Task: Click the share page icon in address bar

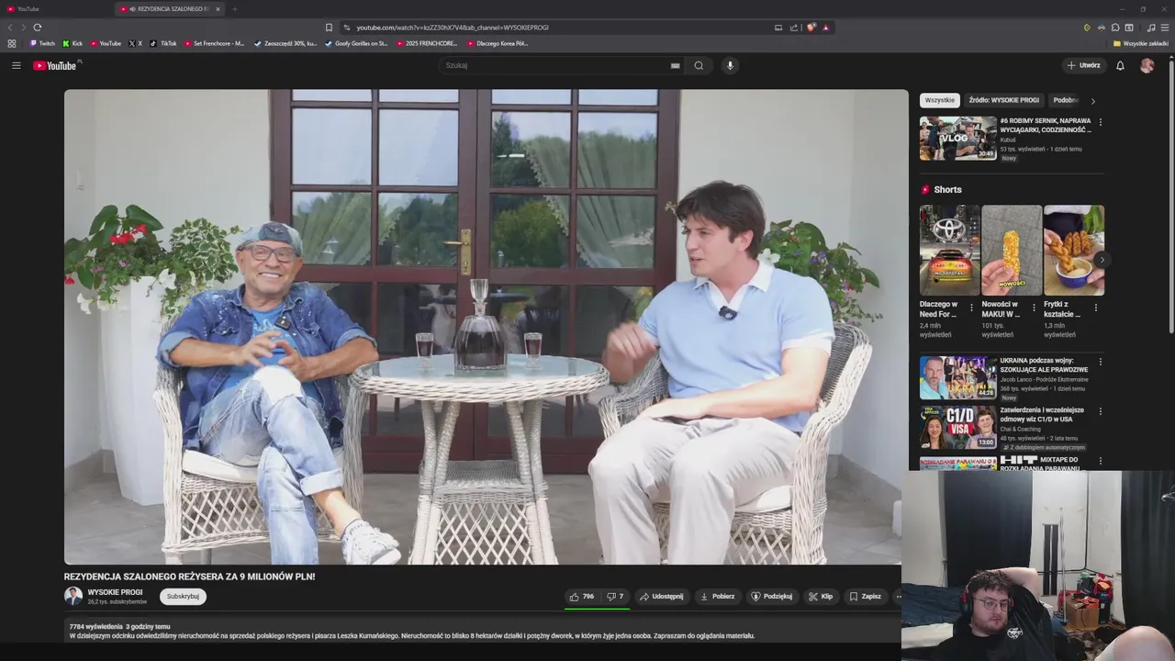Action: tap(794, 28)
